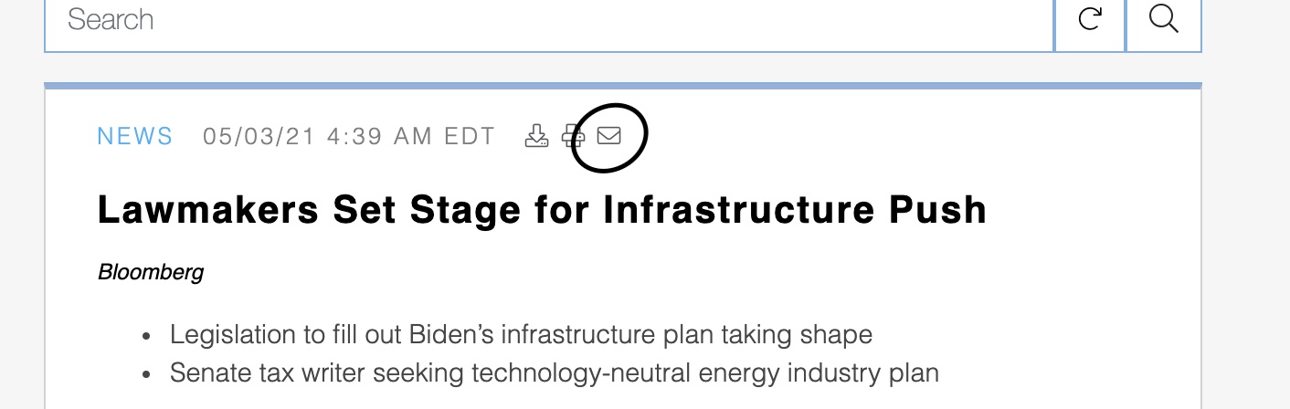Click the Bloomberg source byline
This screenshot has width=1290, height=409.
[x=151, y=272]
